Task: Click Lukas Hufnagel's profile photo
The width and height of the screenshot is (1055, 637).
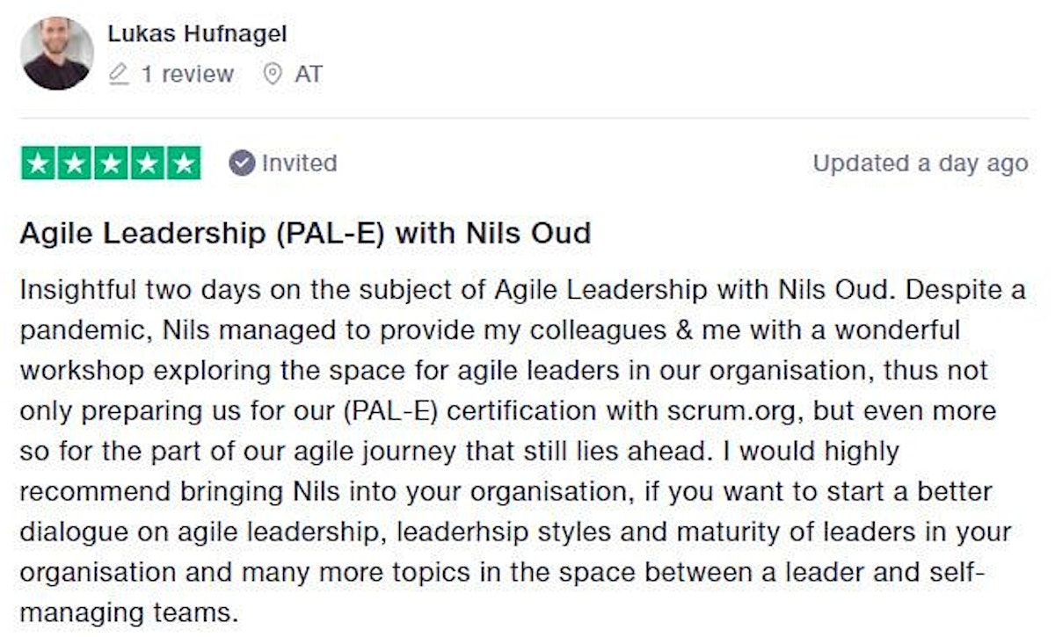Action: click(x=57, y=54)
